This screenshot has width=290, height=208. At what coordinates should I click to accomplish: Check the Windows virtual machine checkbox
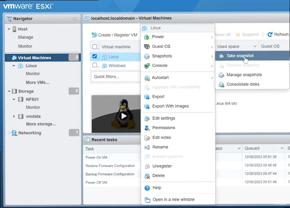[94, 66]
